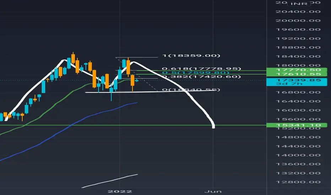Image resolution: width=331 pixels, height=195 pixels.
Task: Click the 20000.00 price scale value
Action: [x=298, y=21]
